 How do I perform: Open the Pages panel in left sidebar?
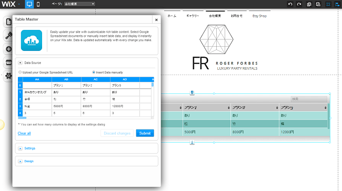(8, 22)
